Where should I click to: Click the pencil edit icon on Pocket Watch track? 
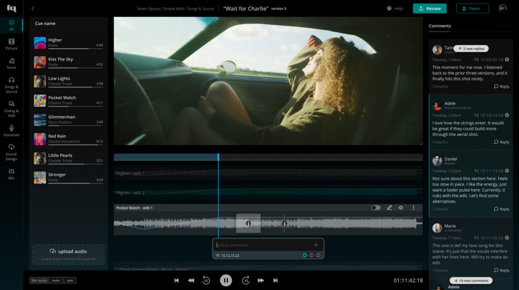(389, 208)
